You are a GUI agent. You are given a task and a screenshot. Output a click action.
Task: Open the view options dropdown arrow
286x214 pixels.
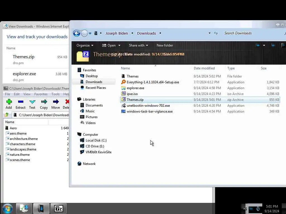264,45
